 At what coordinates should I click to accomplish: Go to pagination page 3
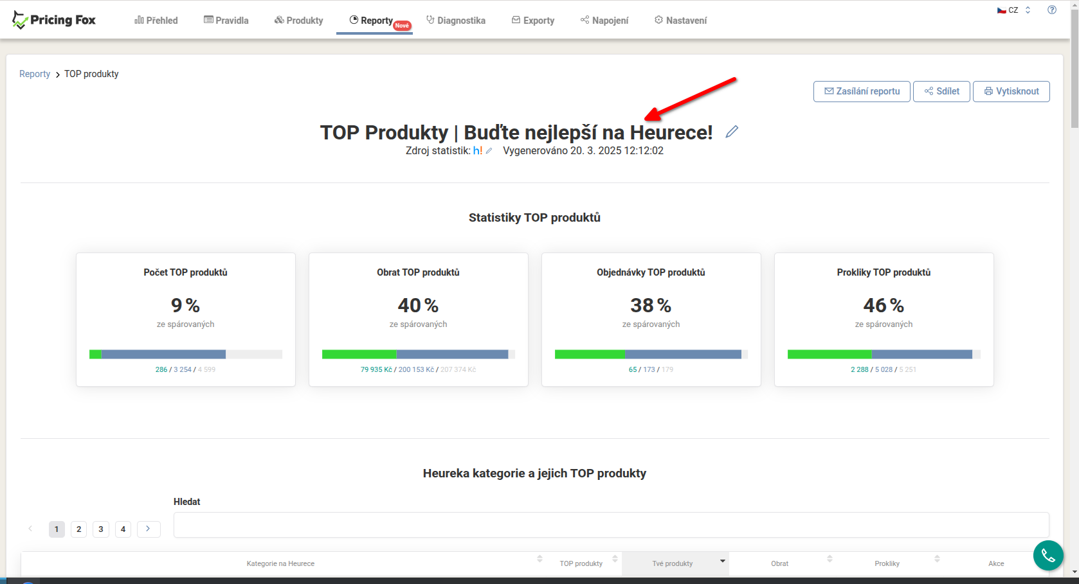tap(100, 529)
